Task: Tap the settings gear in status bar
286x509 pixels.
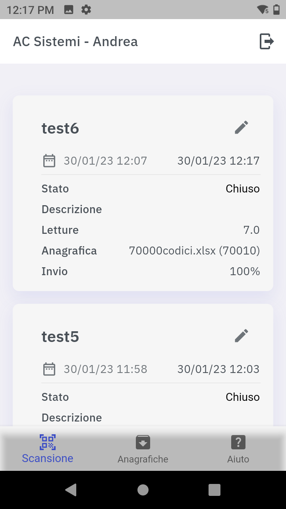Action: 86,10
